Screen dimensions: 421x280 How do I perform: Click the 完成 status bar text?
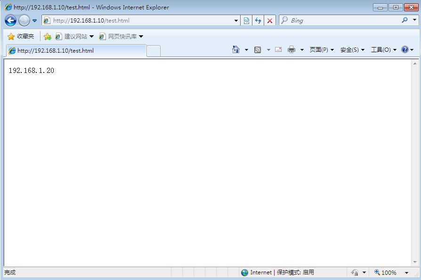coord(10,272)
